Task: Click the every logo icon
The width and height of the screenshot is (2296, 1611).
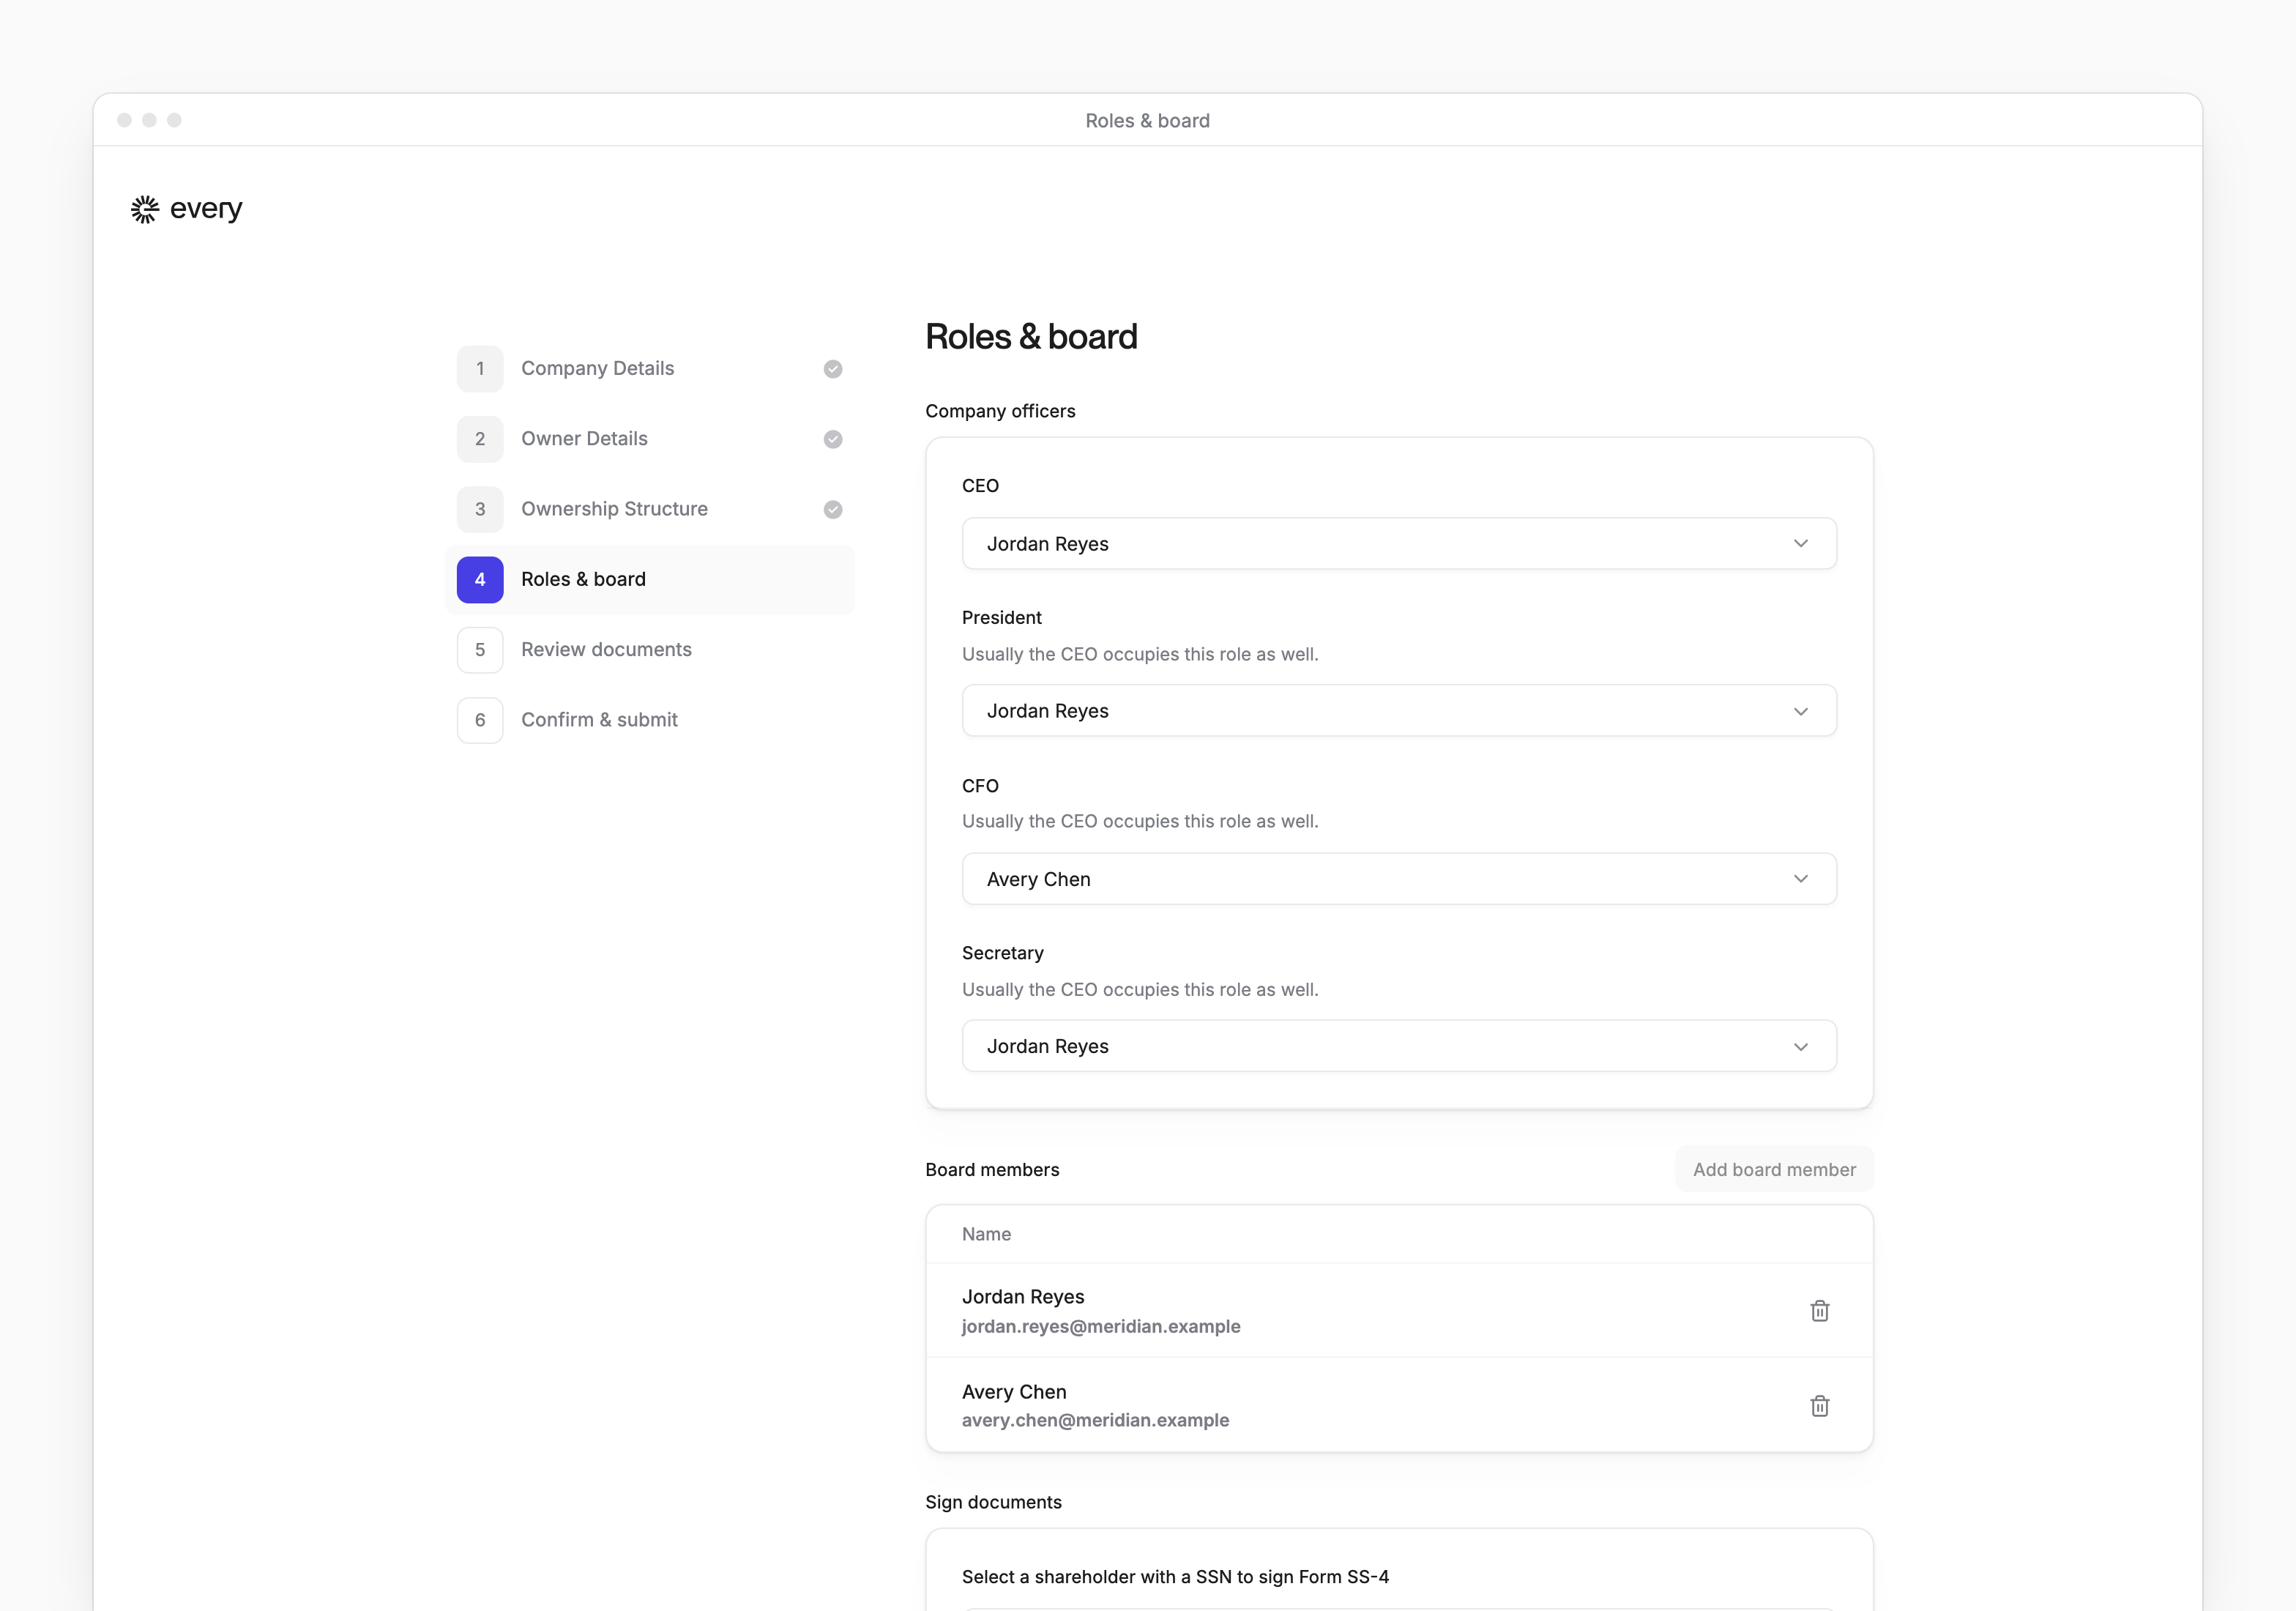Action: click(x=145, y=209)
